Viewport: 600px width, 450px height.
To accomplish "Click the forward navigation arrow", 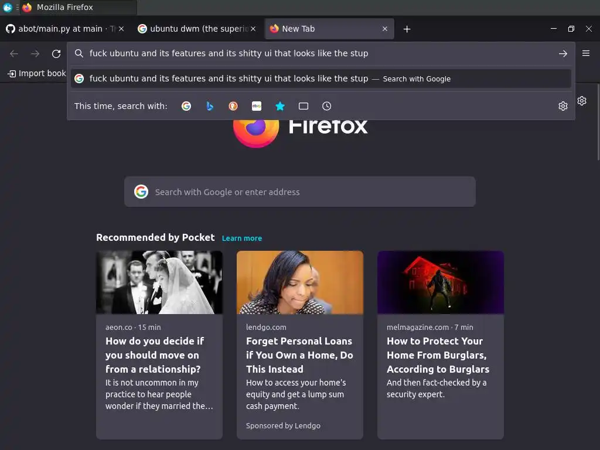I will tap(35, 53).
